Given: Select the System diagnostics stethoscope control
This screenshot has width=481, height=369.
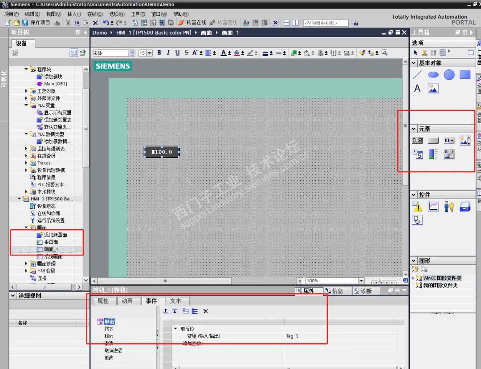Looking at the screenshot, I should coord(417,220).
